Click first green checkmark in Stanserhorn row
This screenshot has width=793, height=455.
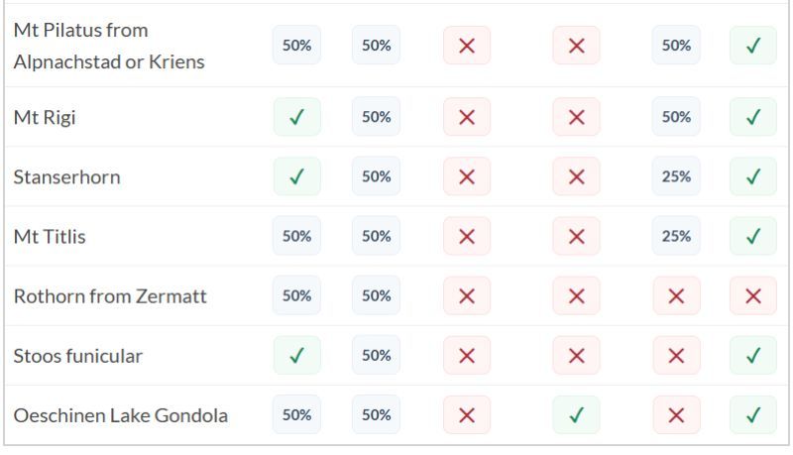click(296, 176)
